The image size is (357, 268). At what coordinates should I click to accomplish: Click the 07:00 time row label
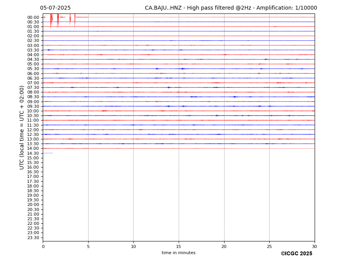(x=33, y=83)
